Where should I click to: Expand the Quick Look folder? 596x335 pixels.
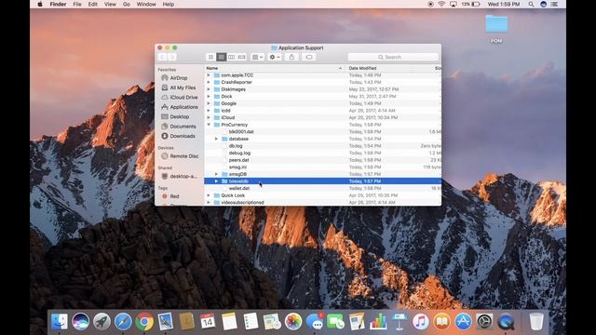point(209,195)
